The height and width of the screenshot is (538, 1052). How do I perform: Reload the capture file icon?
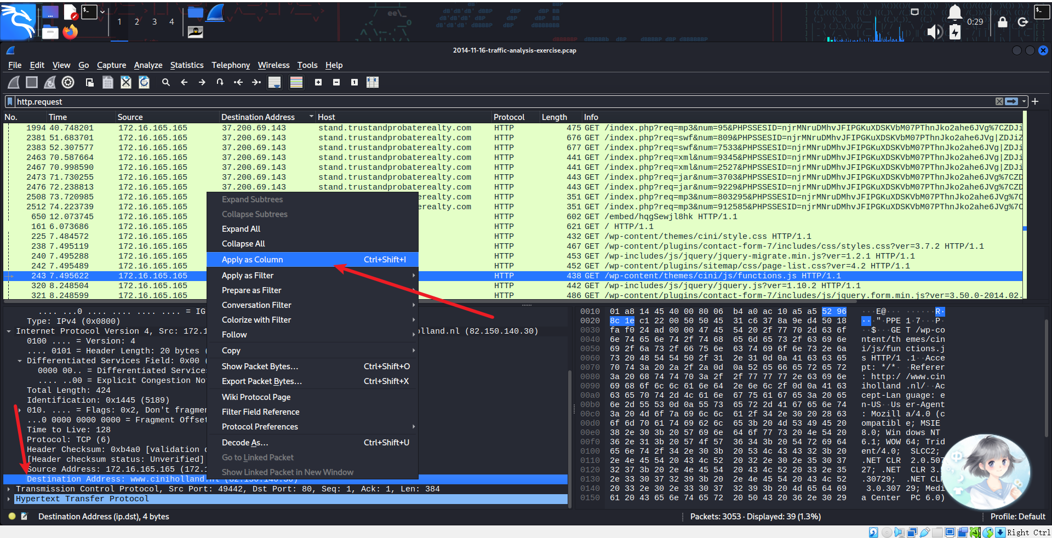click(144, 82)
